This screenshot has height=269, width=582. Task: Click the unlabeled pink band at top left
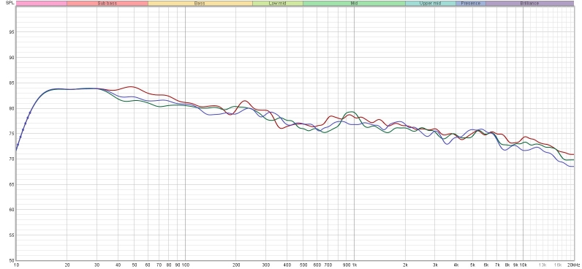(x=42, y=4)
